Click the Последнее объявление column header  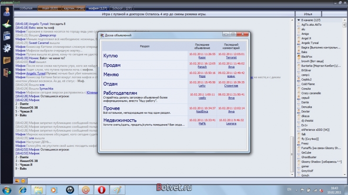tap(202, 46)
